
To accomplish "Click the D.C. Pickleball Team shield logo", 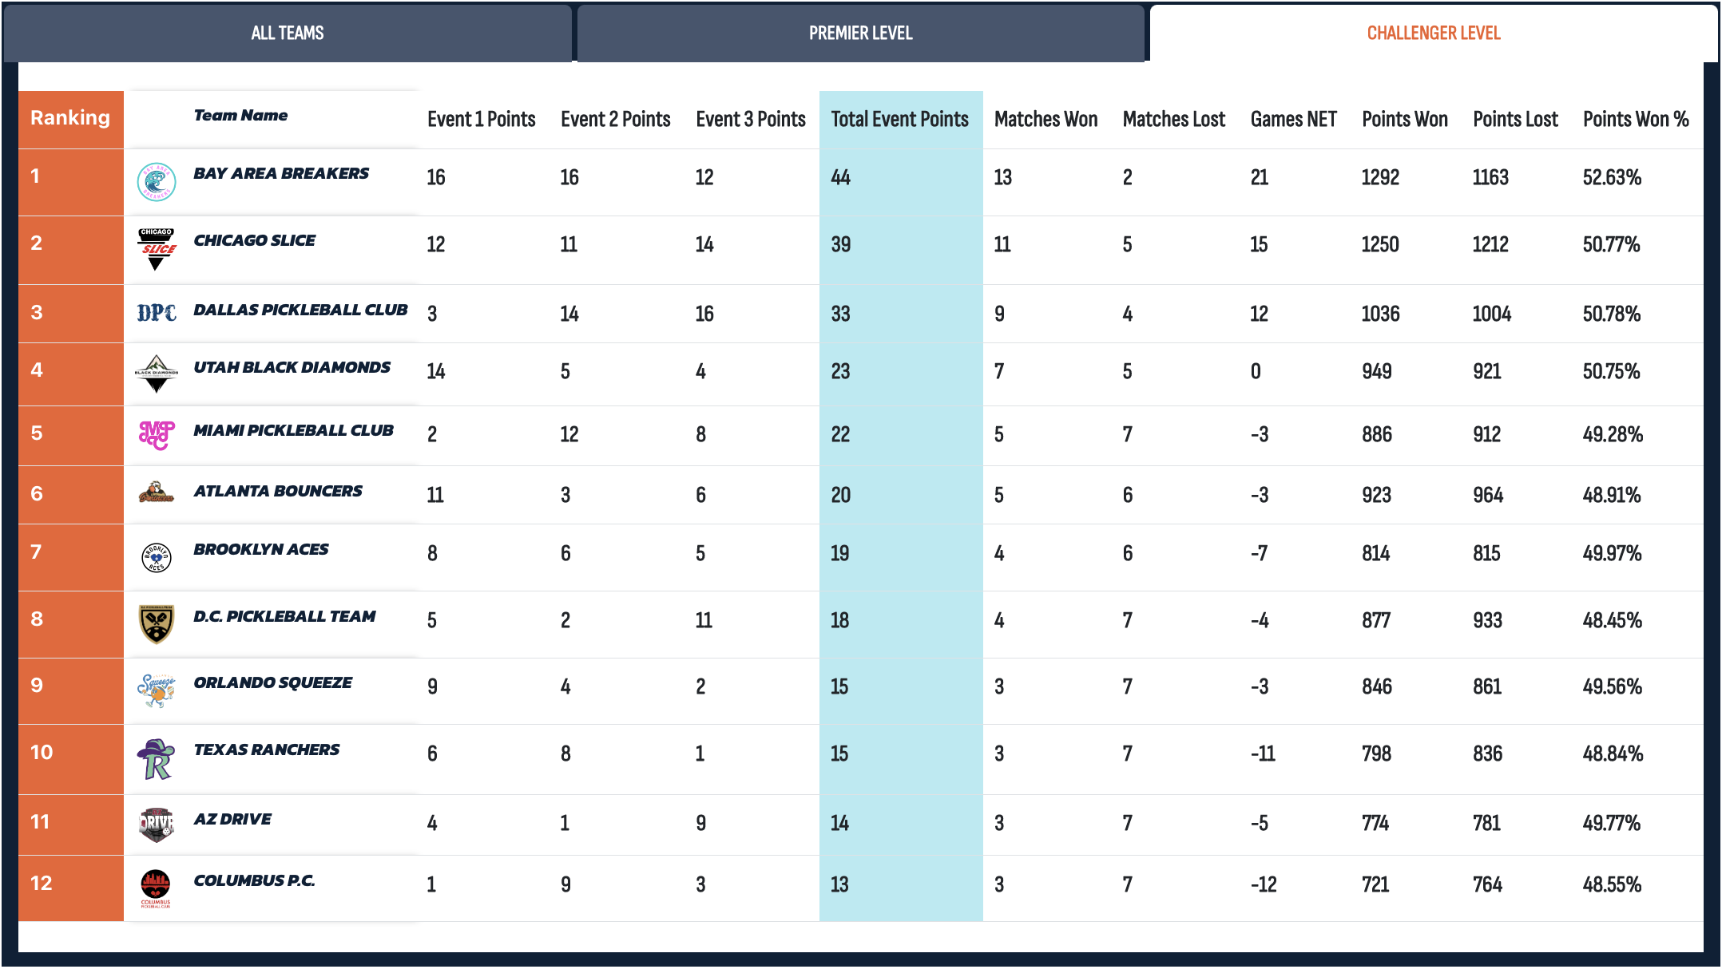I will (x=157, y=624).
